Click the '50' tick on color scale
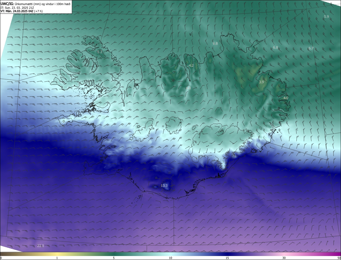The height and width of the screenshot is (260, 341). tap(339, 258)
